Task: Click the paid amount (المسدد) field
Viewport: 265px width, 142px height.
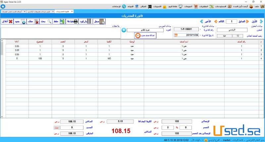Action: point(71,127)
